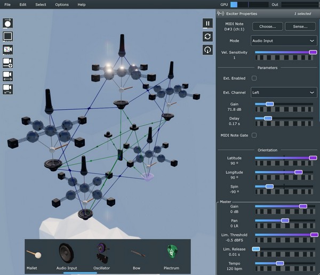Open the Options menu
320x275 pixels.
click(x=62, y=4)
